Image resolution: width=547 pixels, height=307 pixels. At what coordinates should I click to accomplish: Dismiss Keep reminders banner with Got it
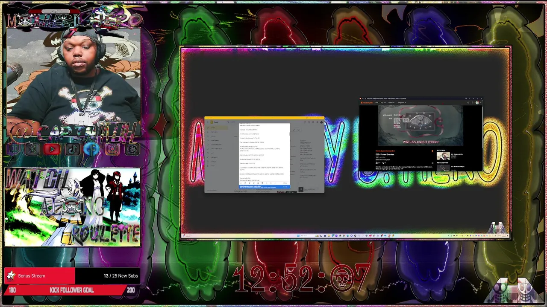pos(285,187)
